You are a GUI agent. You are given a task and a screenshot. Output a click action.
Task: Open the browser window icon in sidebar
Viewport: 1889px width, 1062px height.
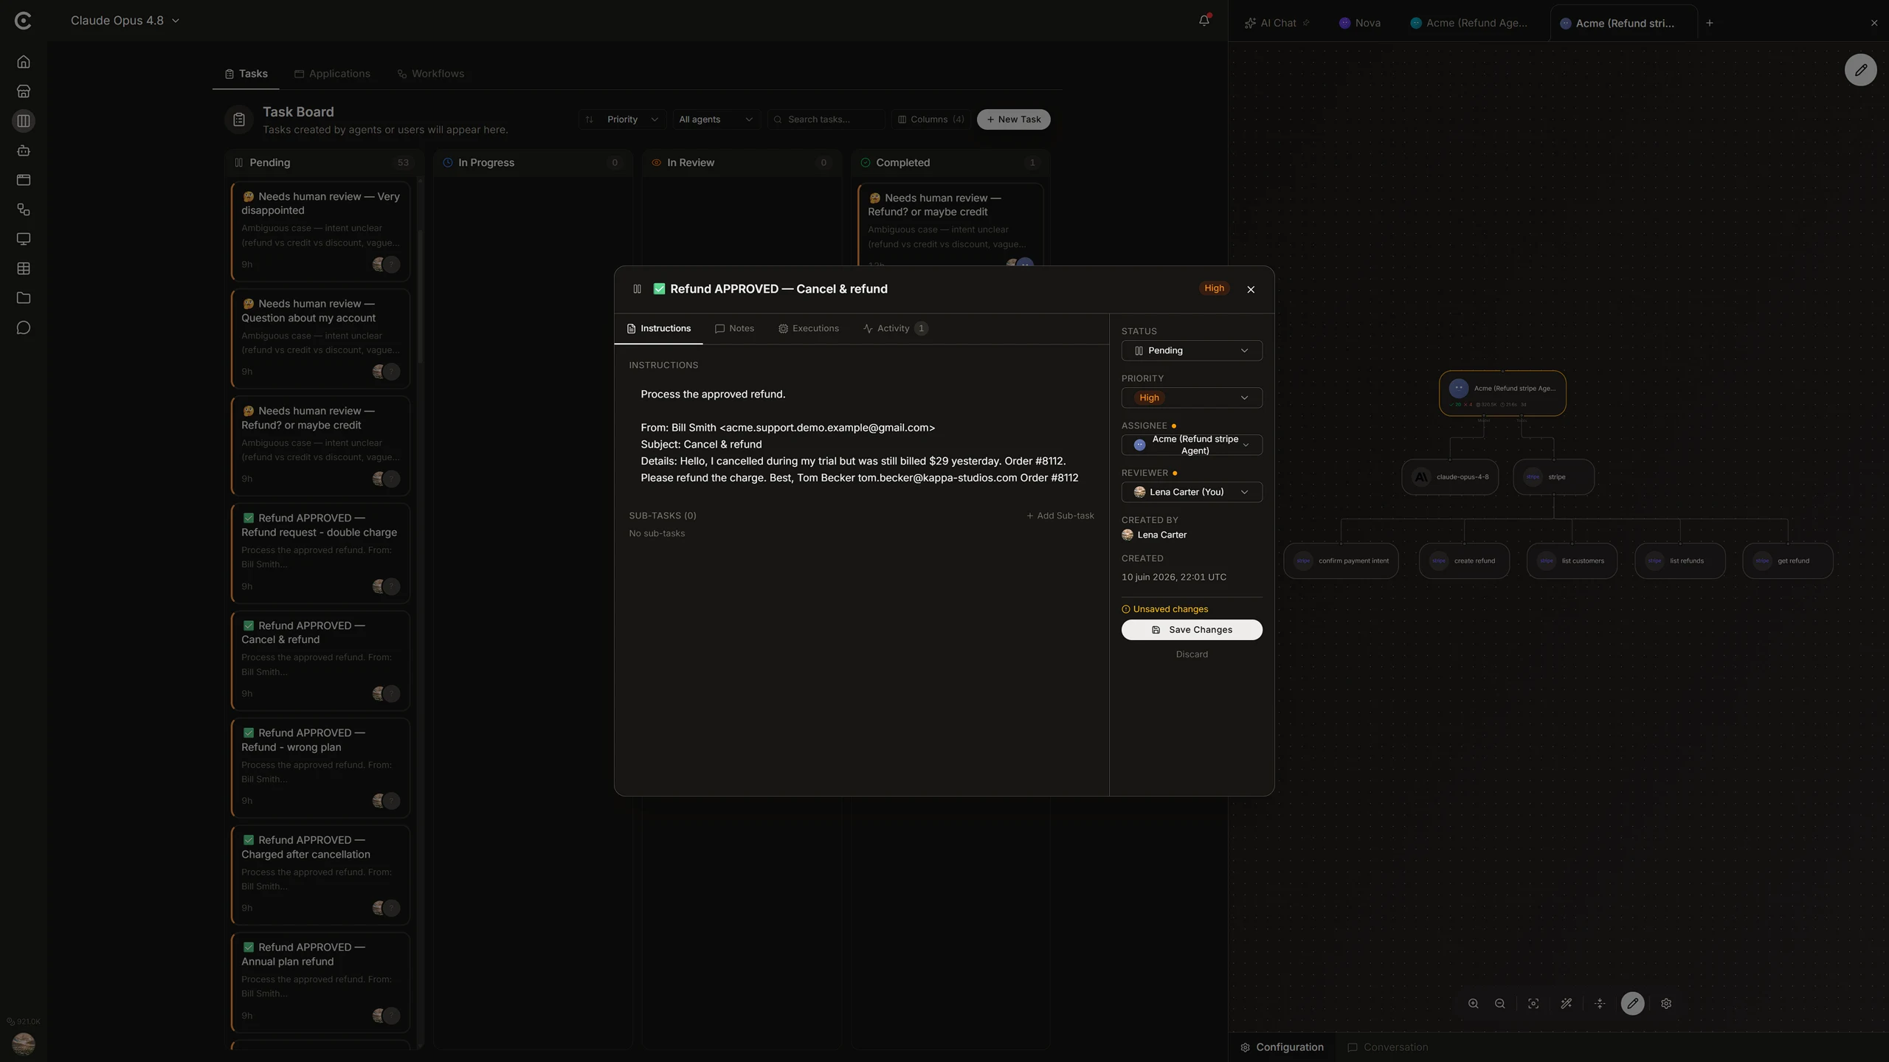pos(24,180)
